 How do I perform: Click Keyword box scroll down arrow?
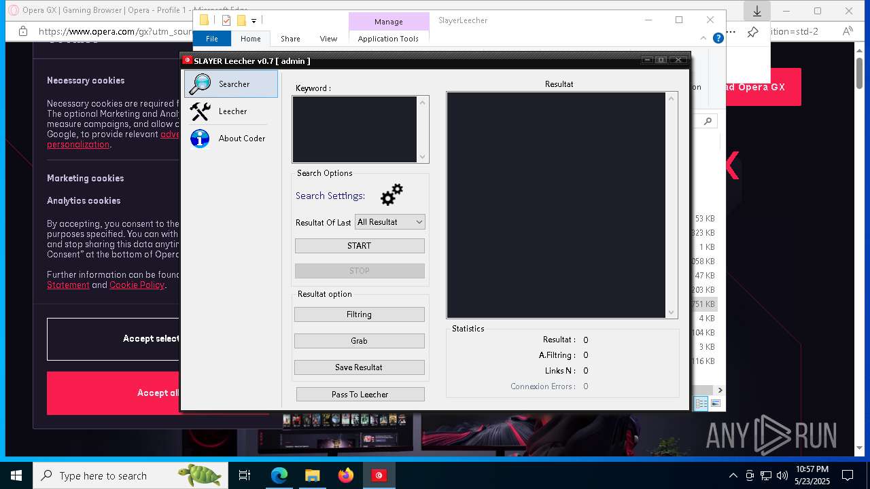pos(423,157)
